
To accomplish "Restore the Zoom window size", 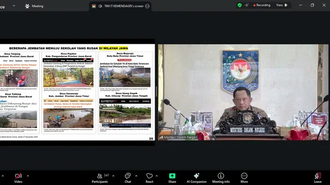I will click(x=312, y=5).
